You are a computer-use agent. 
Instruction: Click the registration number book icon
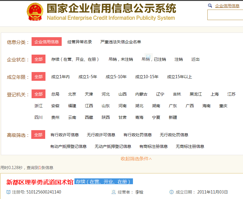click(x=8, y=192)
